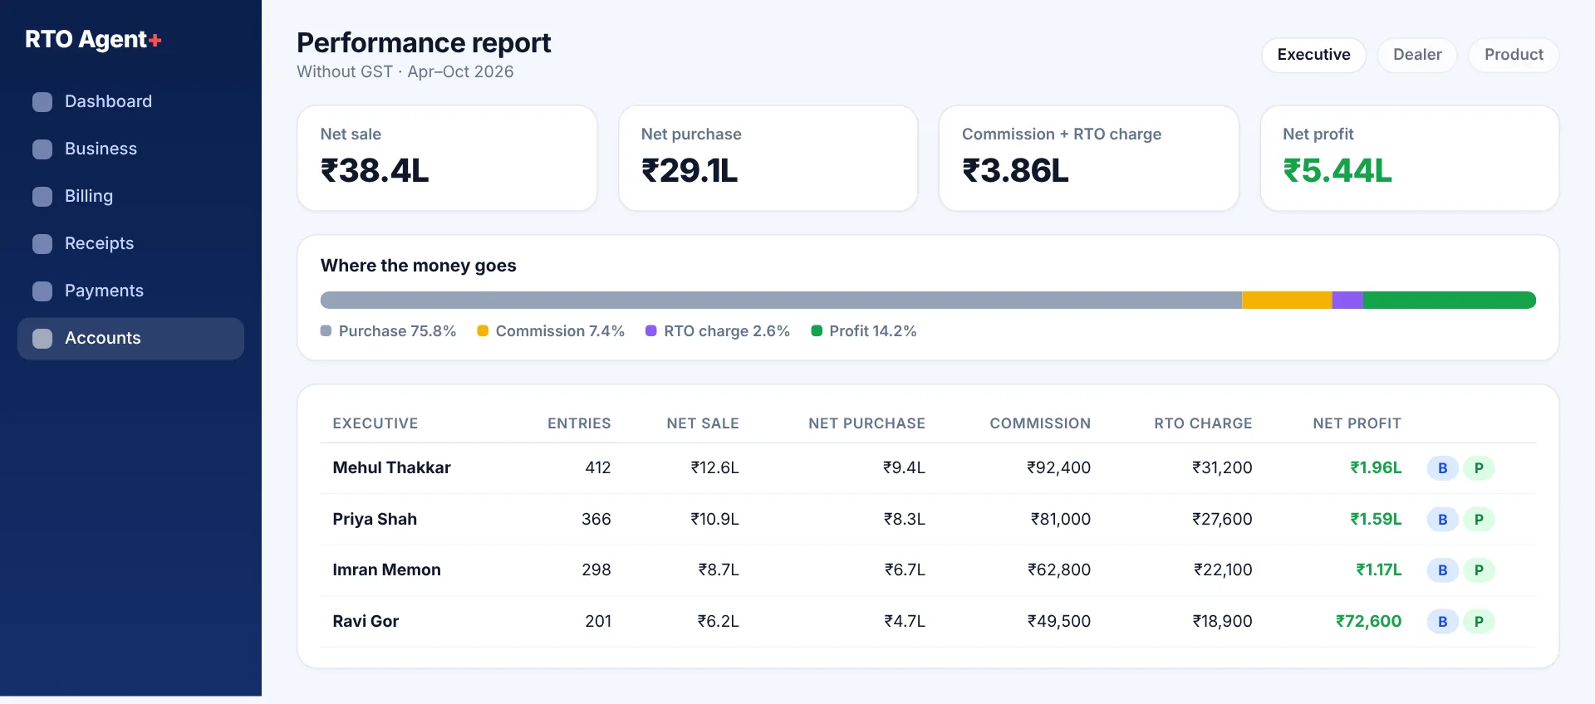Click the purple RTO charge bar segment
Image resolution: width=1595 pixels, height=704 pixels.
tap(1347, 300)
